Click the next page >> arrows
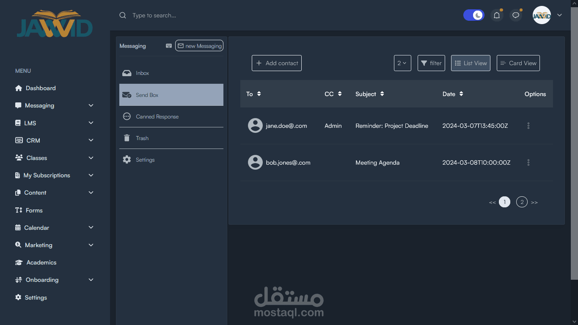Viewport: 578px width, 325px height. click(534, 203)
